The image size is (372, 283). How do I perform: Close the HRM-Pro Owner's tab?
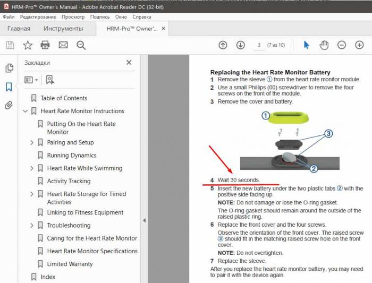164,29
